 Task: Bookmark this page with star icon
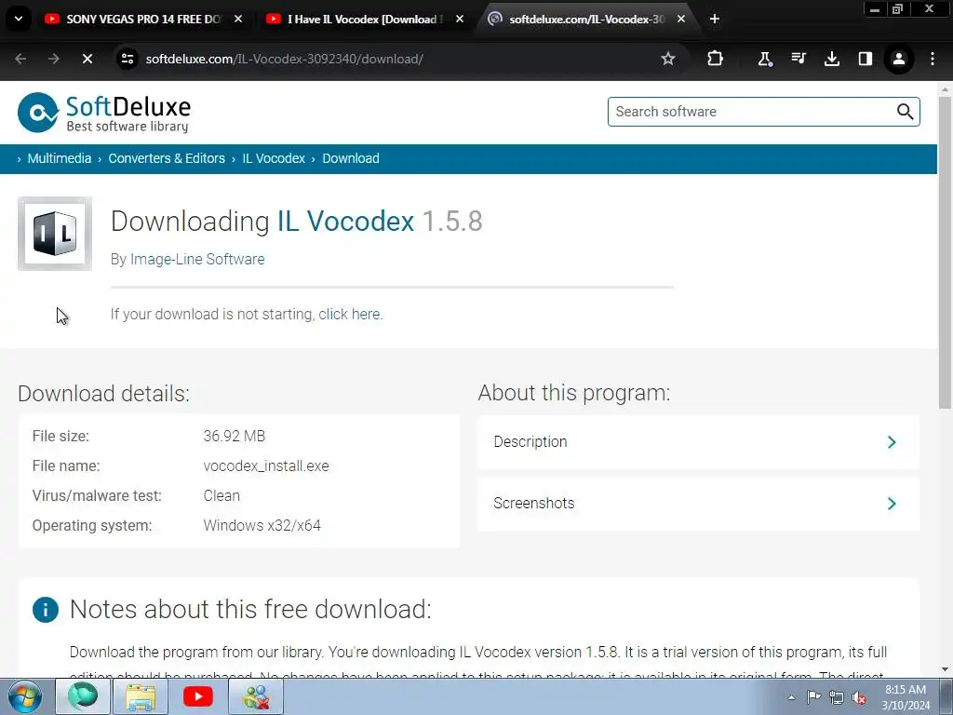pyautogui.click(x=668, y=59)
